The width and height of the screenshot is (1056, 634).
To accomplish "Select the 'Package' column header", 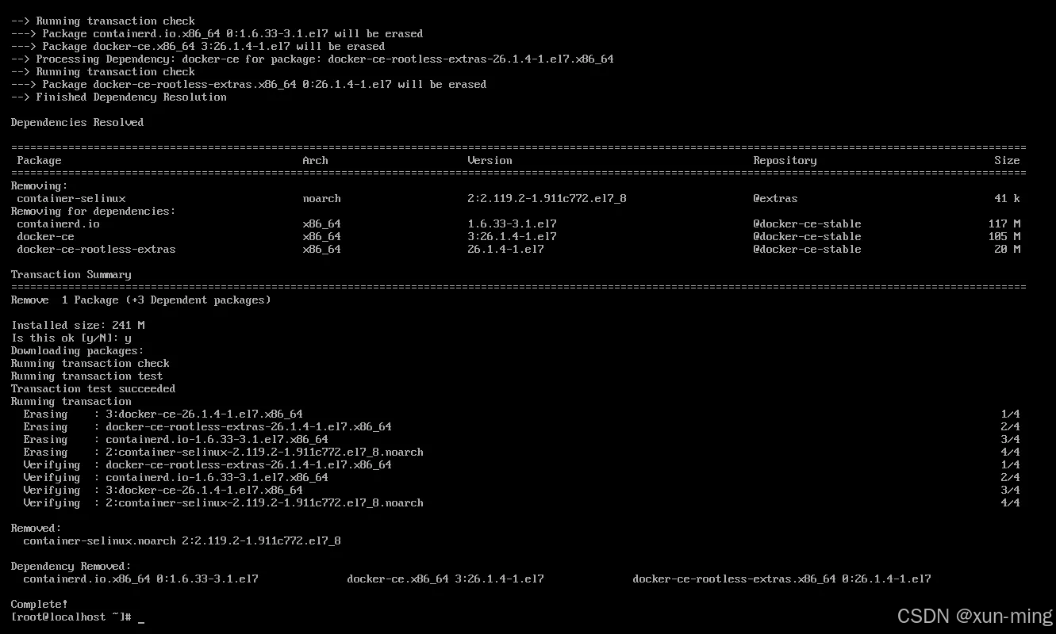I will pos(39,160).
